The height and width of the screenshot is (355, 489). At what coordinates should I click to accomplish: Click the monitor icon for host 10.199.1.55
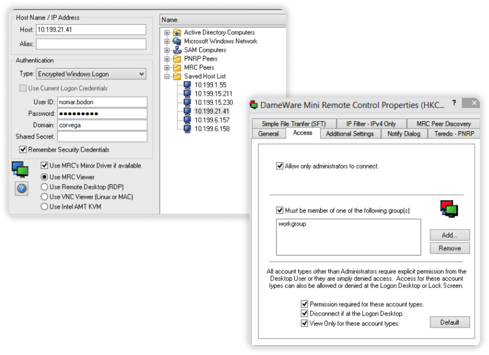(187, 85)
